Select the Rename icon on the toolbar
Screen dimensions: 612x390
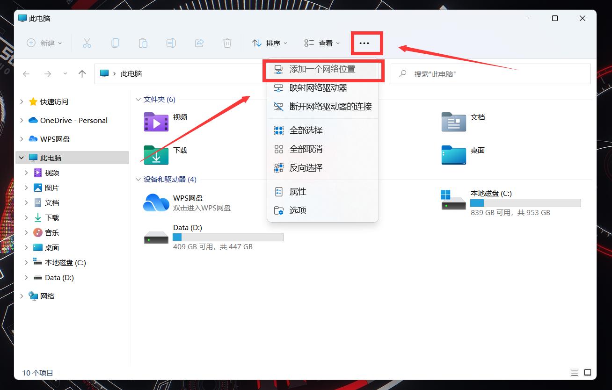pos(171,43)
